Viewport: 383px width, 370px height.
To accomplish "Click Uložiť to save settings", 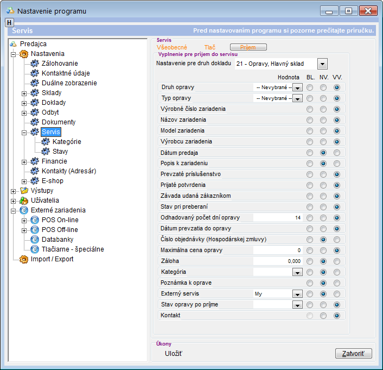I will pyautogui.click(x=174, y=354).
